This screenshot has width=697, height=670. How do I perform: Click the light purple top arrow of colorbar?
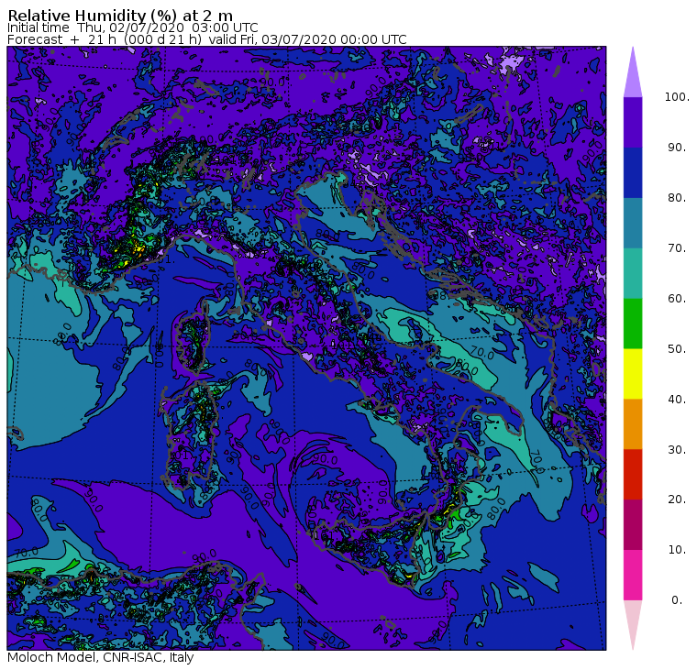pyautogui.click(x=633, y=72)
